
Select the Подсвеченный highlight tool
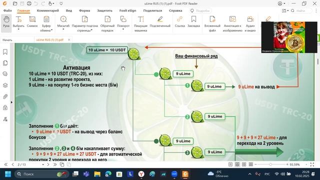(160, 21)
